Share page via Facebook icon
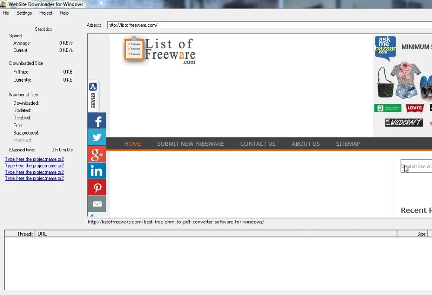The width and height of the screenshot is (432, 295). point(97,121)
